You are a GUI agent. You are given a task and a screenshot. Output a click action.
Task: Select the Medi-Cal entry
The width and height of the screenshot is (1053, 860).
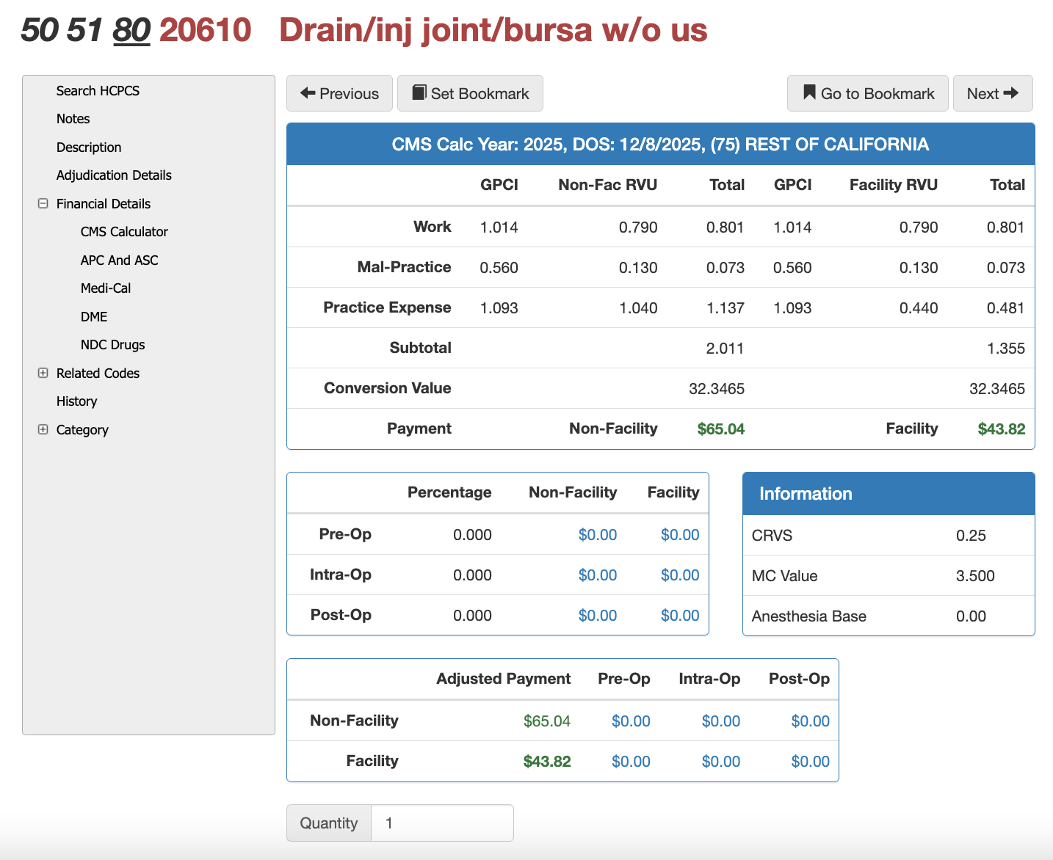point(106,288)
